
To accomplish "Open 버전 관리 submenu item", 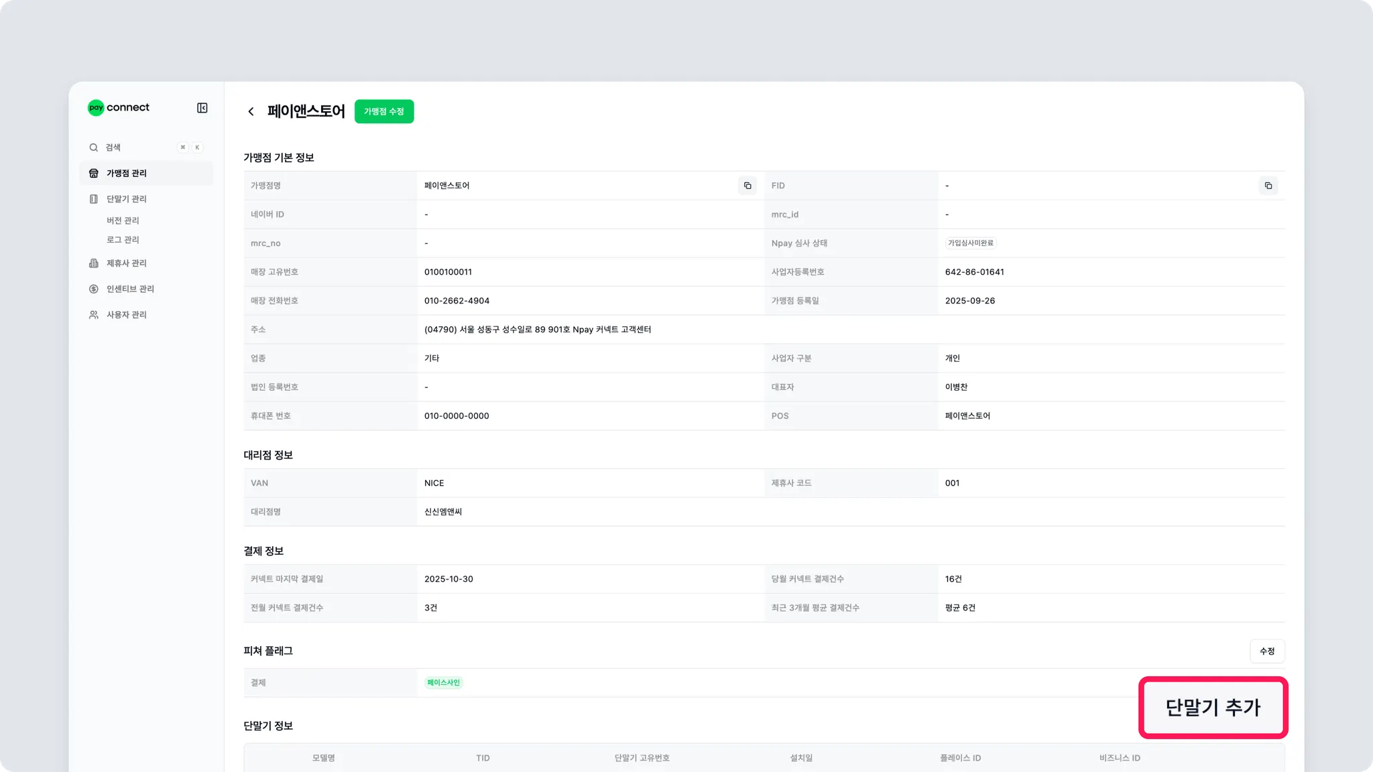I will 123,220.
